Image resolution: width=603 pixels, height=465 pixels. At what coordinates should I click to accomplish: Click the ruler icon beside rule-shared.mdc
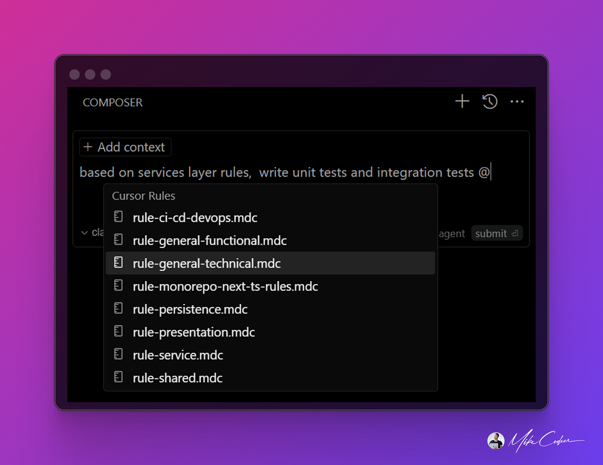[x=118, y=377]
